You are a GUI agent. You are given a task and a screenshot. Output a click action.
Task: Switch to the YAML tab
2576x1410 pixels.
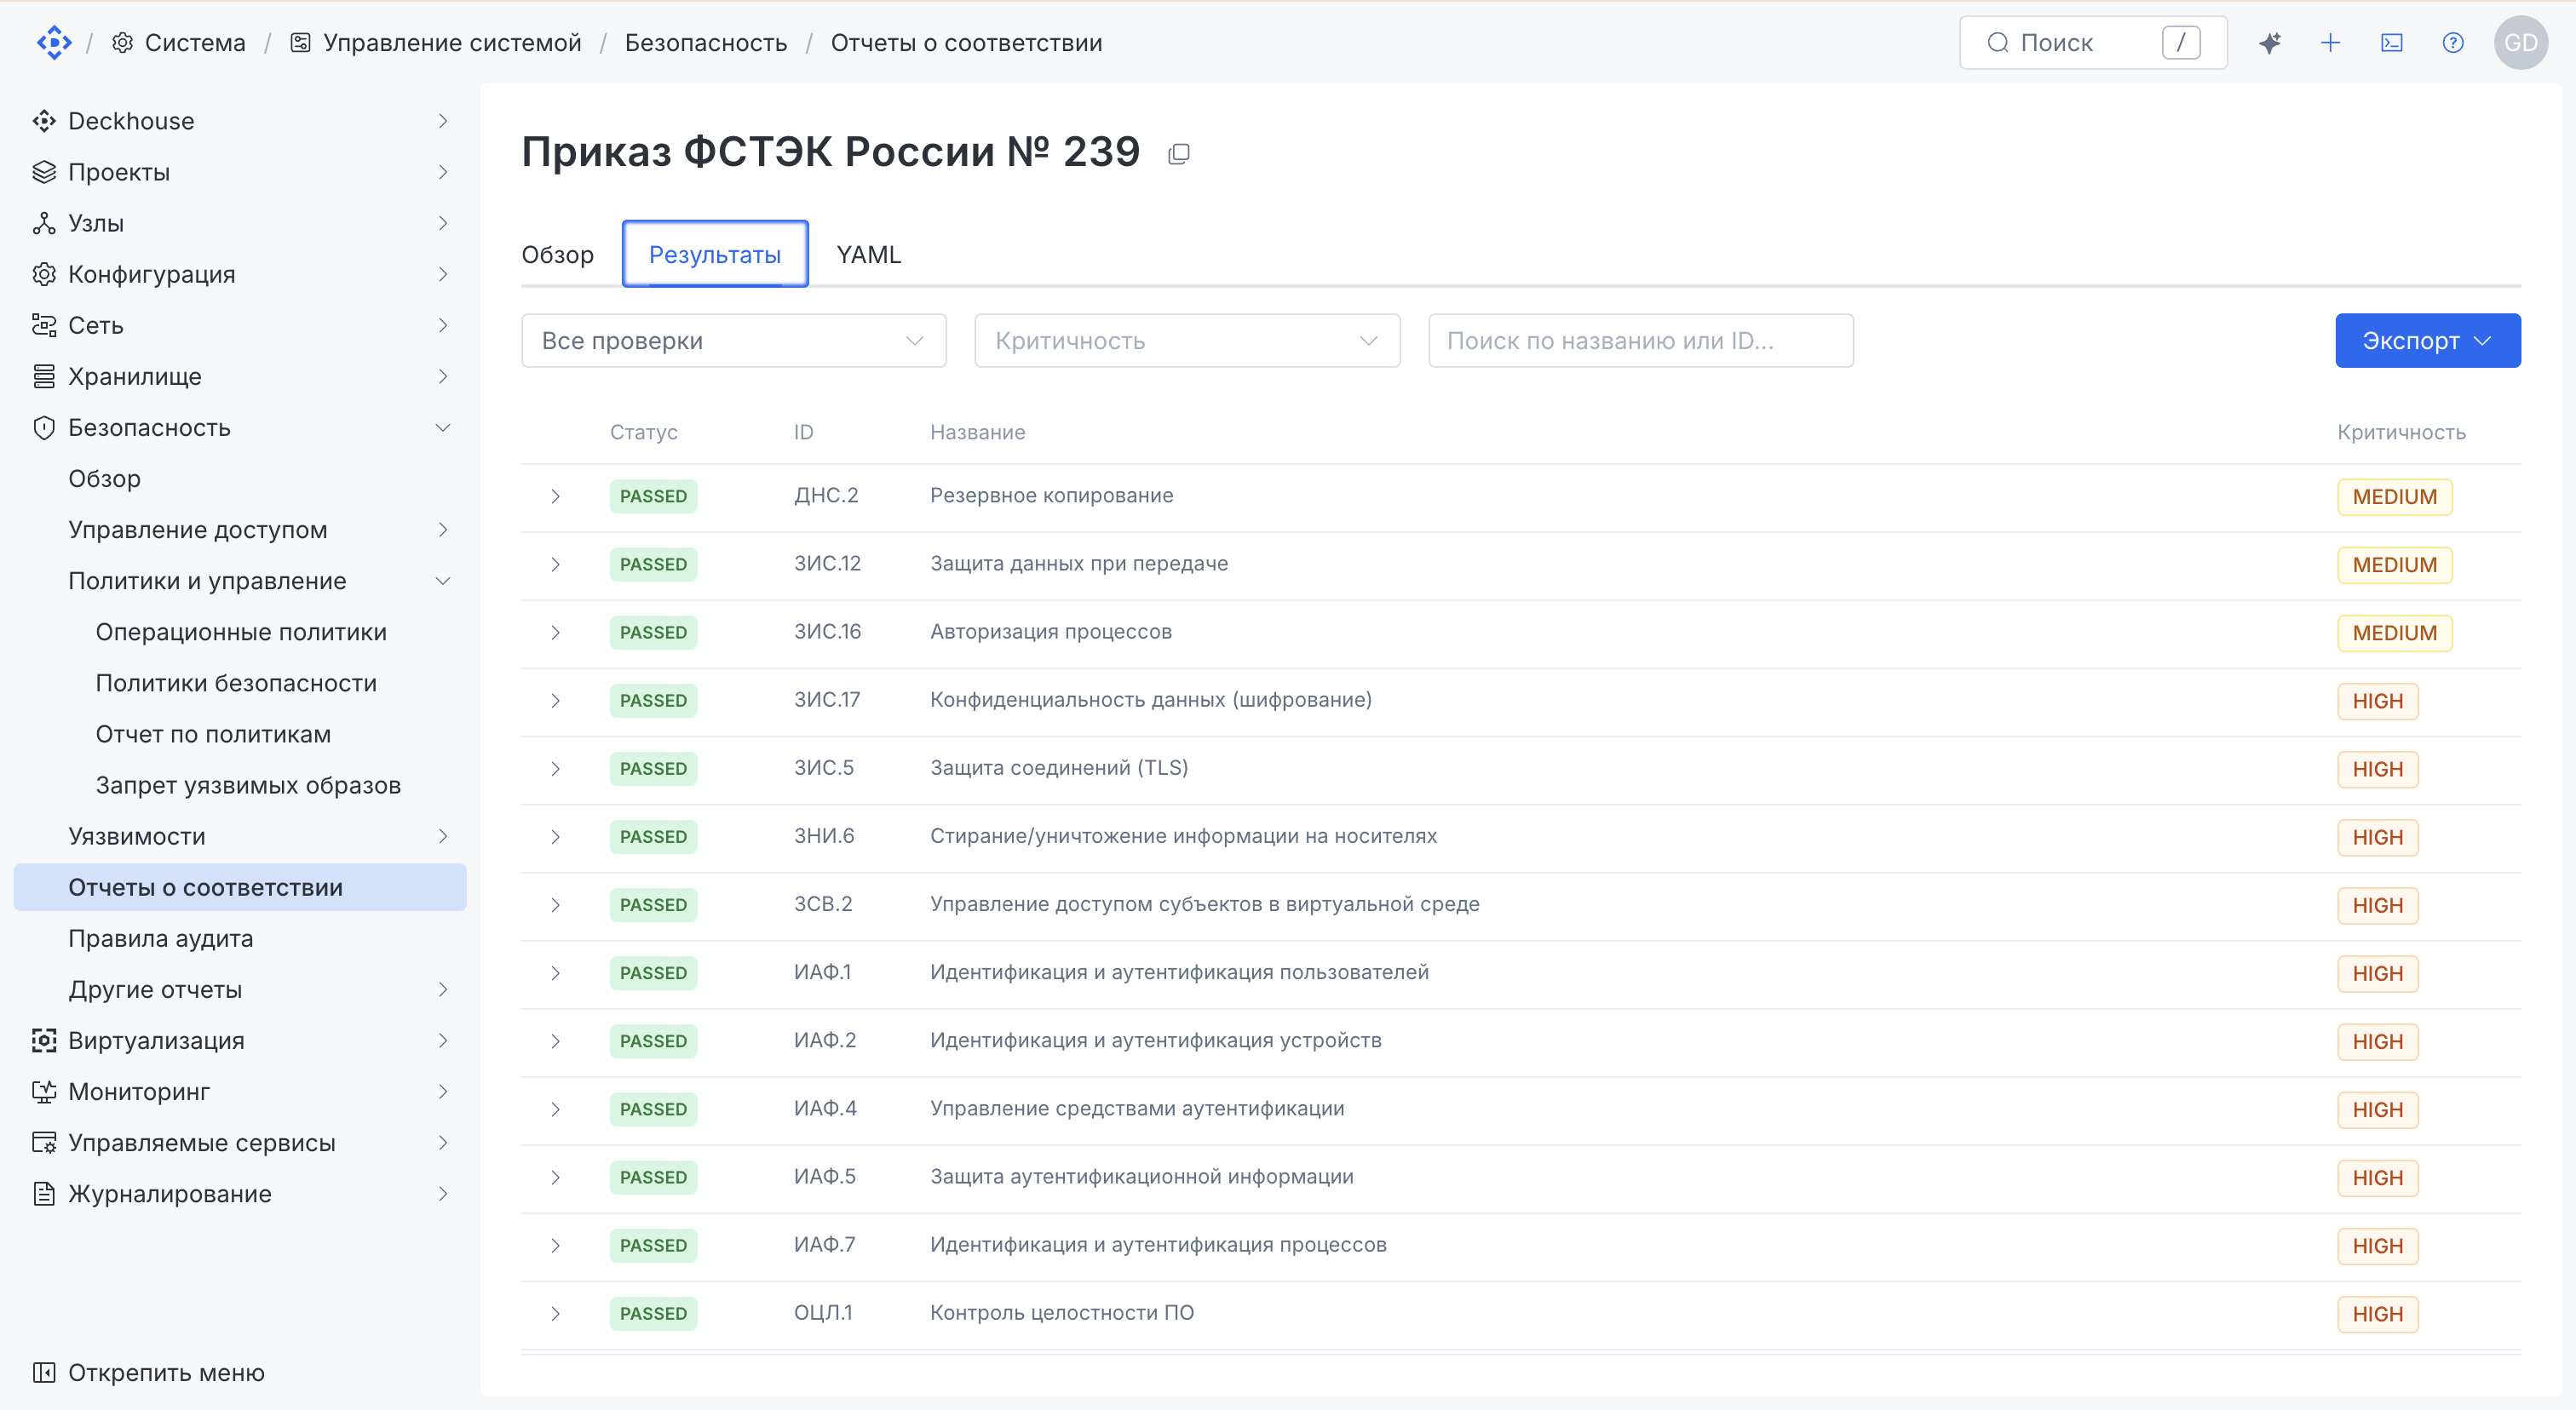tap(868, 255)
